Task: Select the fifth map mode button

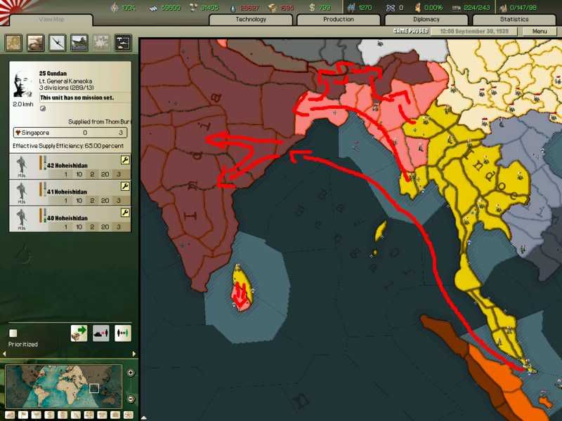Action: pos(63,415)
